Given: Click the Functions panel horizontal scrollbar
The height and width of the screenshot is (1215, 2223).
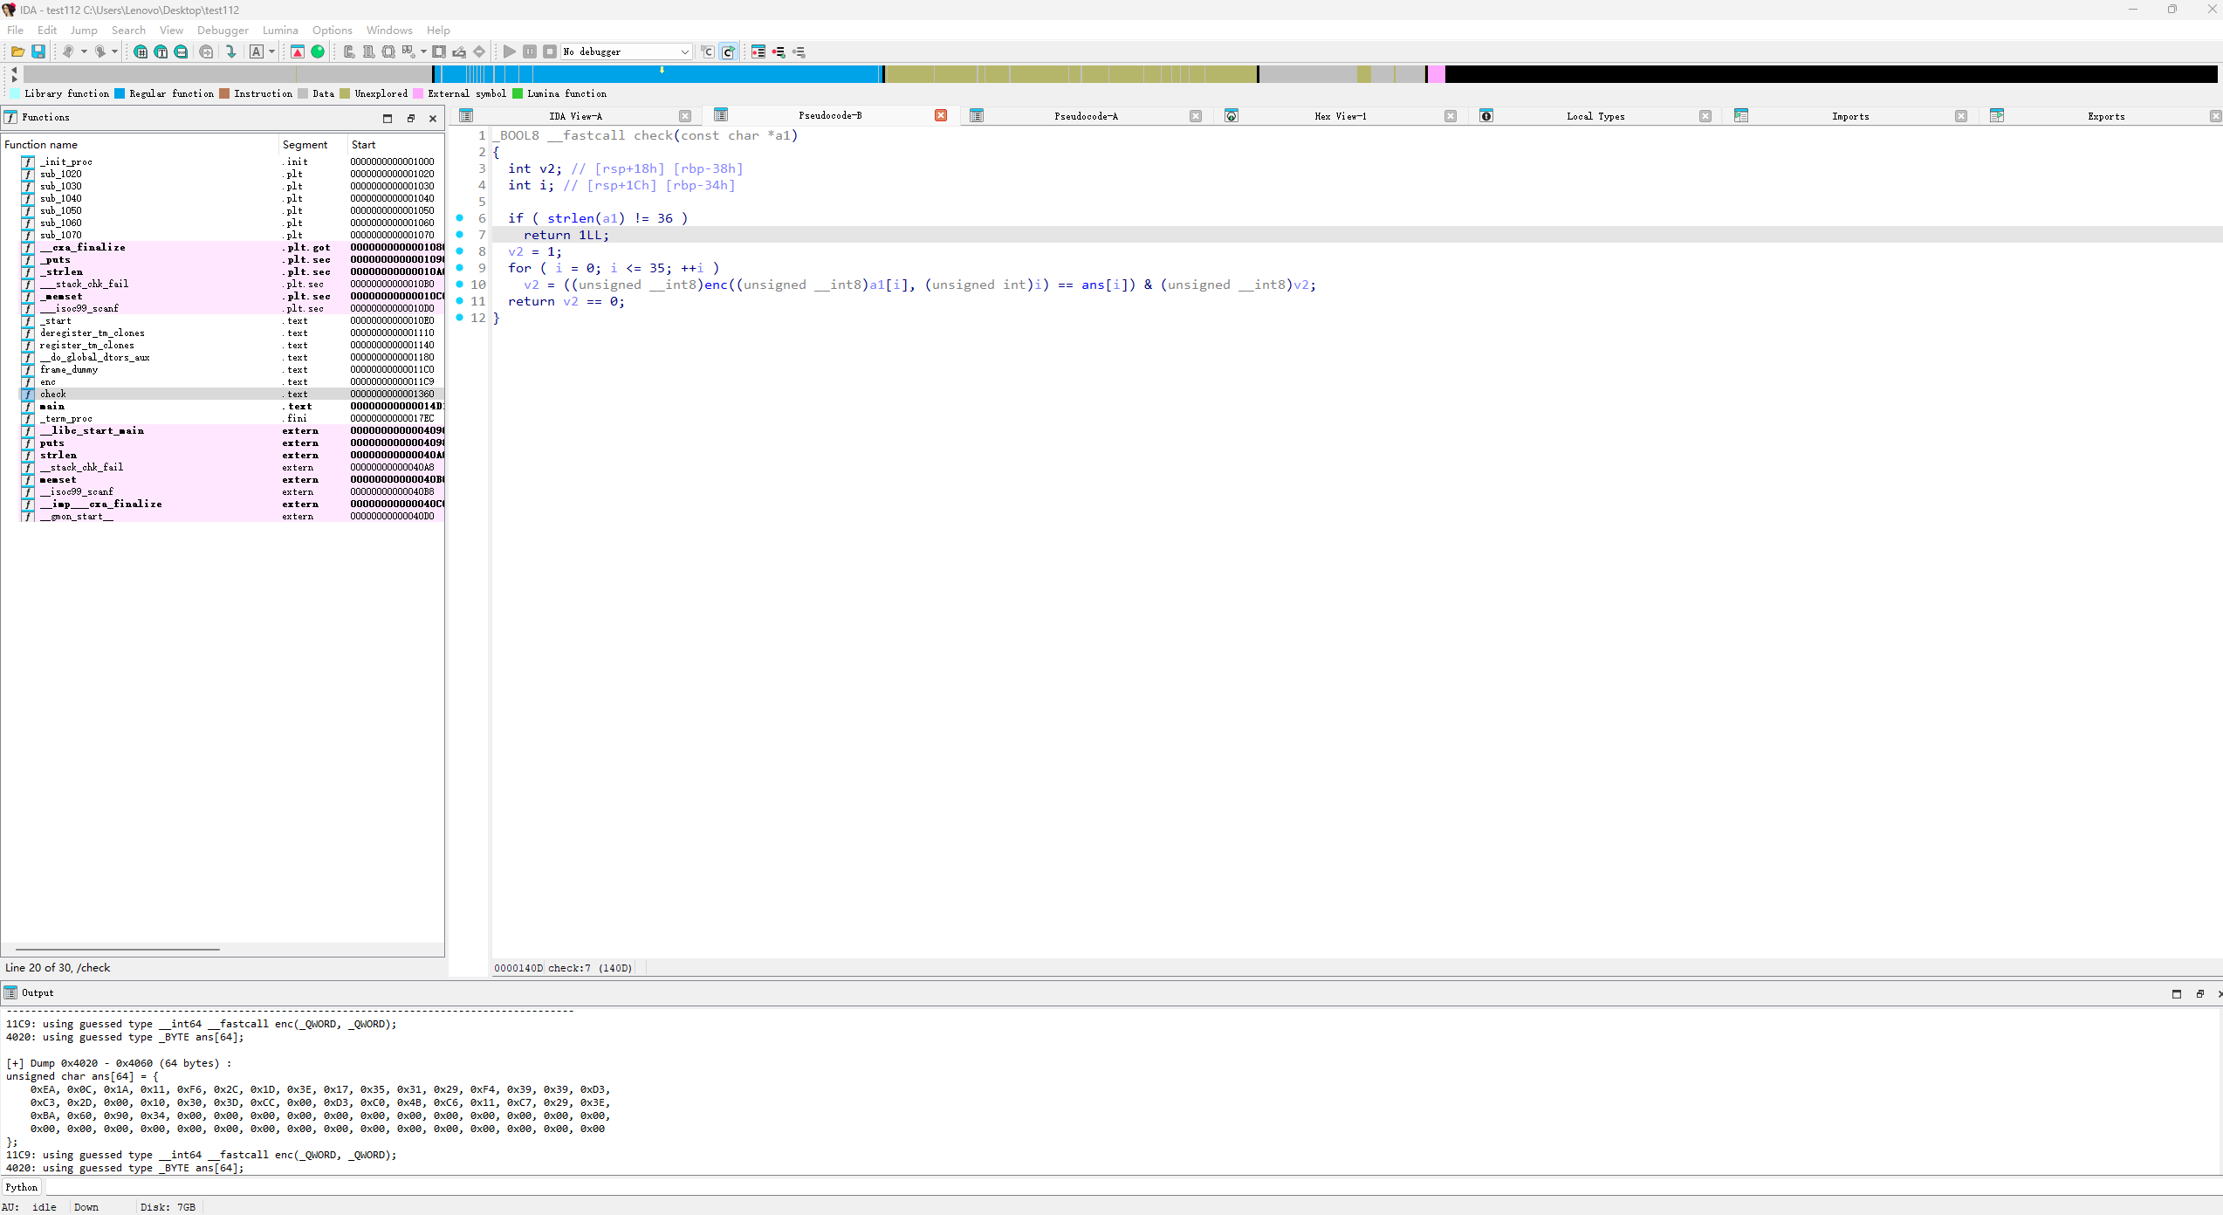Looking at the screenshot, I should (x=118, y=949).
